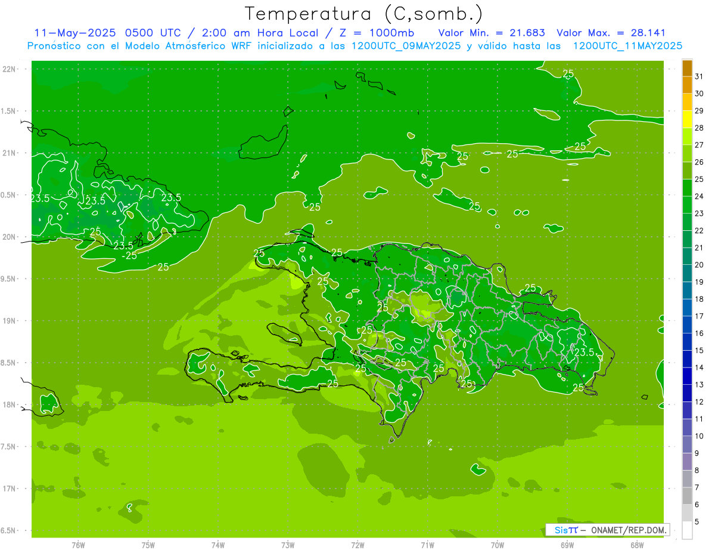Click the valid-until time "1200UTC_11MAY2025"

click(627, 46)
